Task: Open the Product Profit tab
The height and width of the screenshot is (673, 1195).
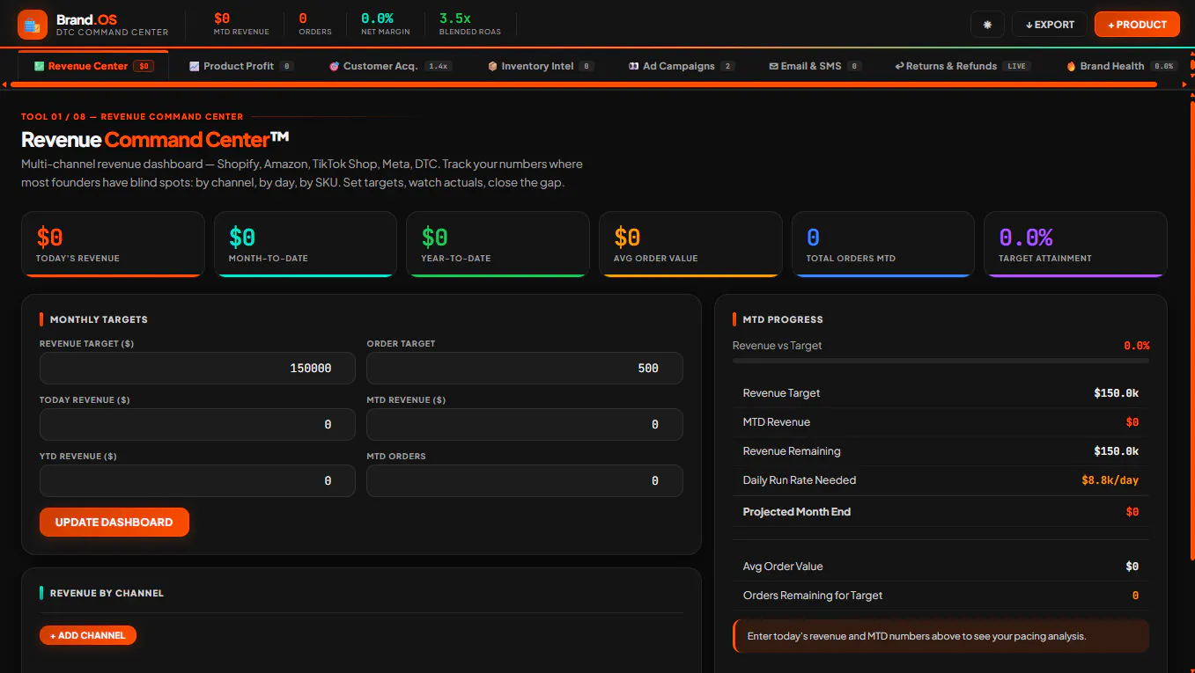Action: (240, 66)
